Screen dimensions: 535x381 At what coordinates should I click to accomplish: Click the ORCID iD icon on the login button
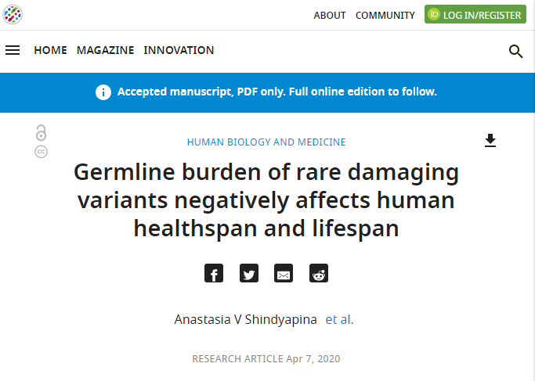pos(434,14)
